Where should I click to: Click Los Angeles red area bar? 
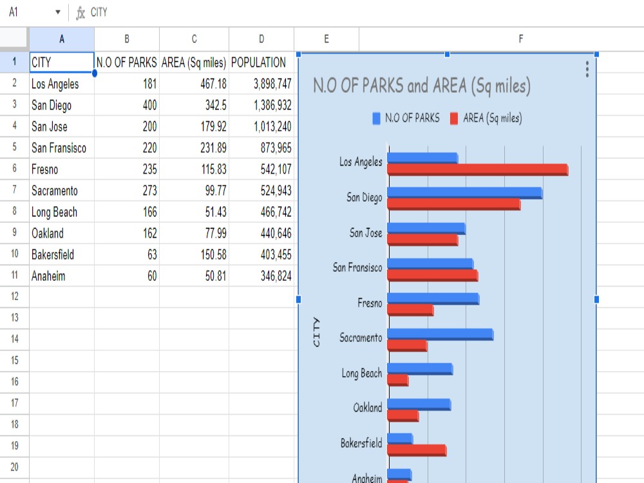(478, 169)
